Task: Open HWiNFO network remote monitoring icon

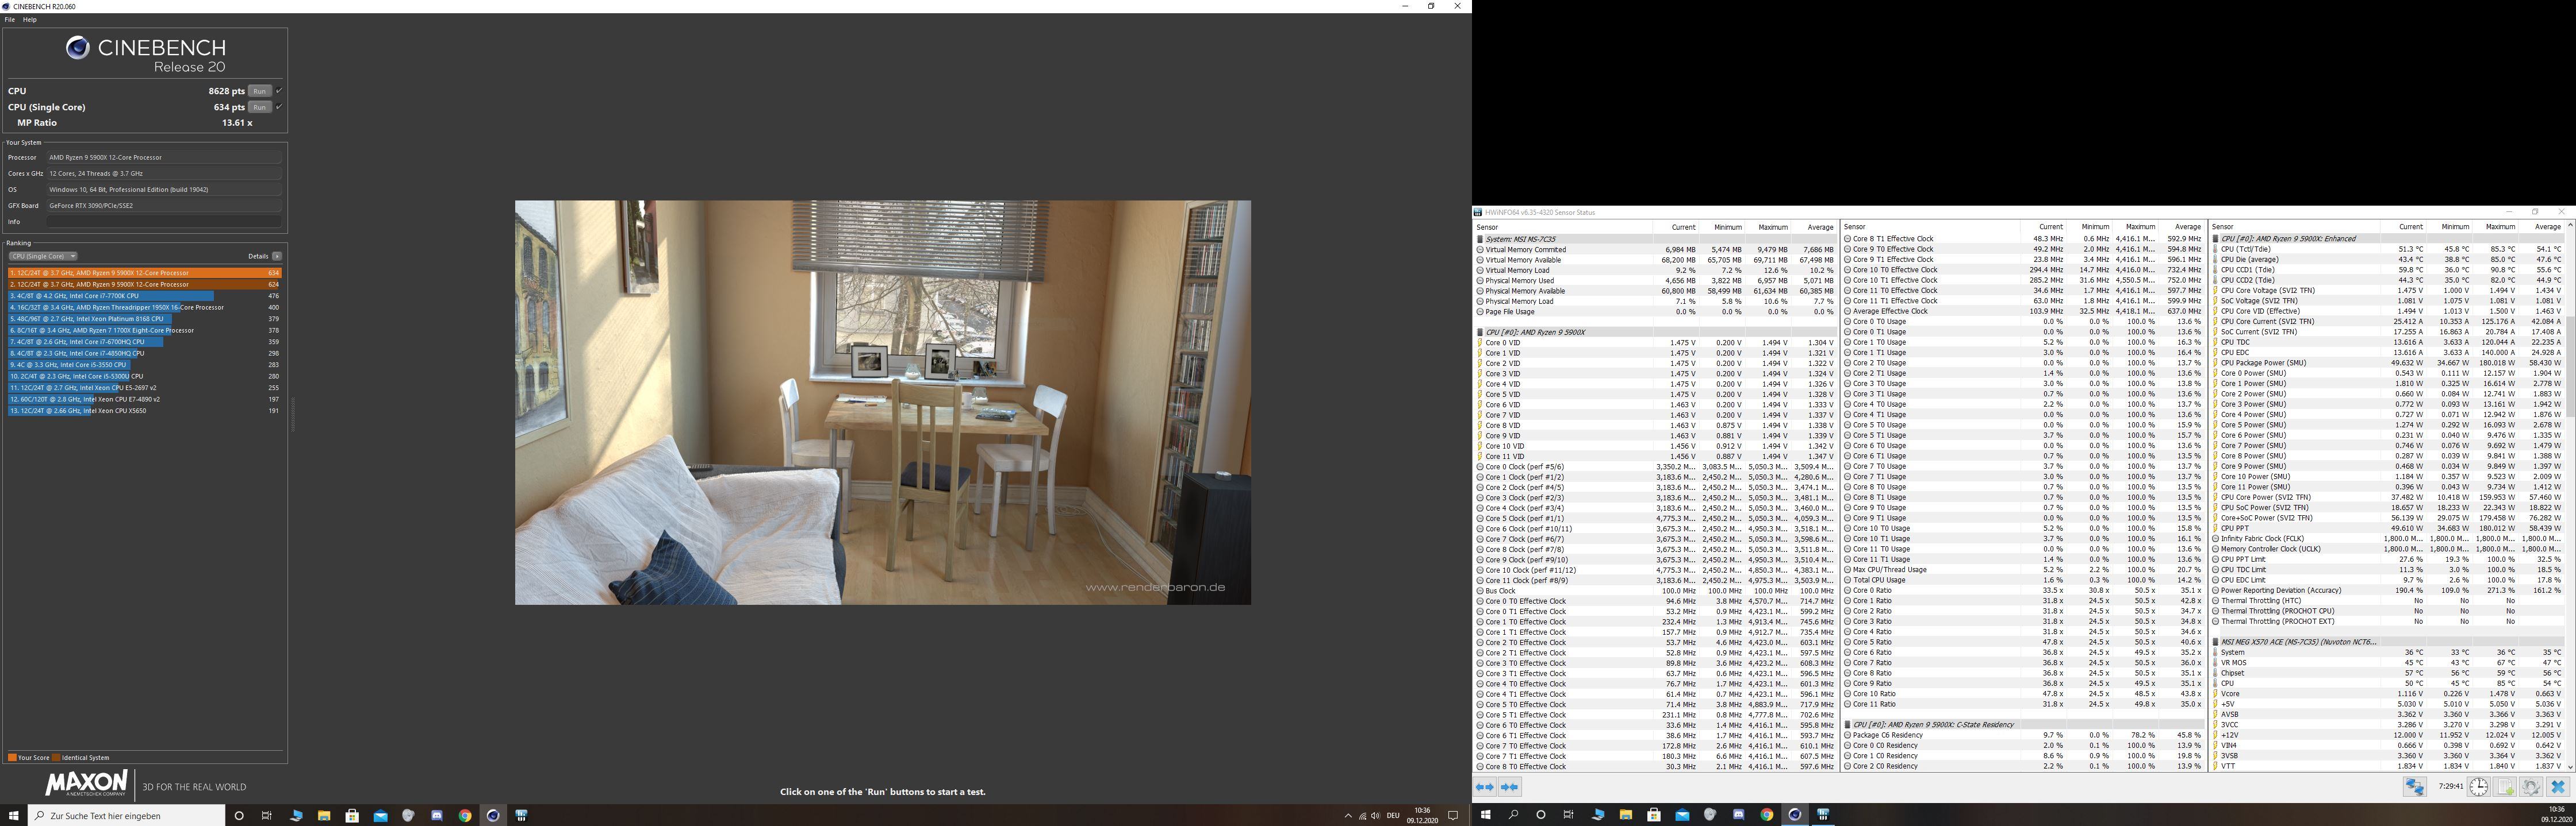Action: pos(2414,787)
